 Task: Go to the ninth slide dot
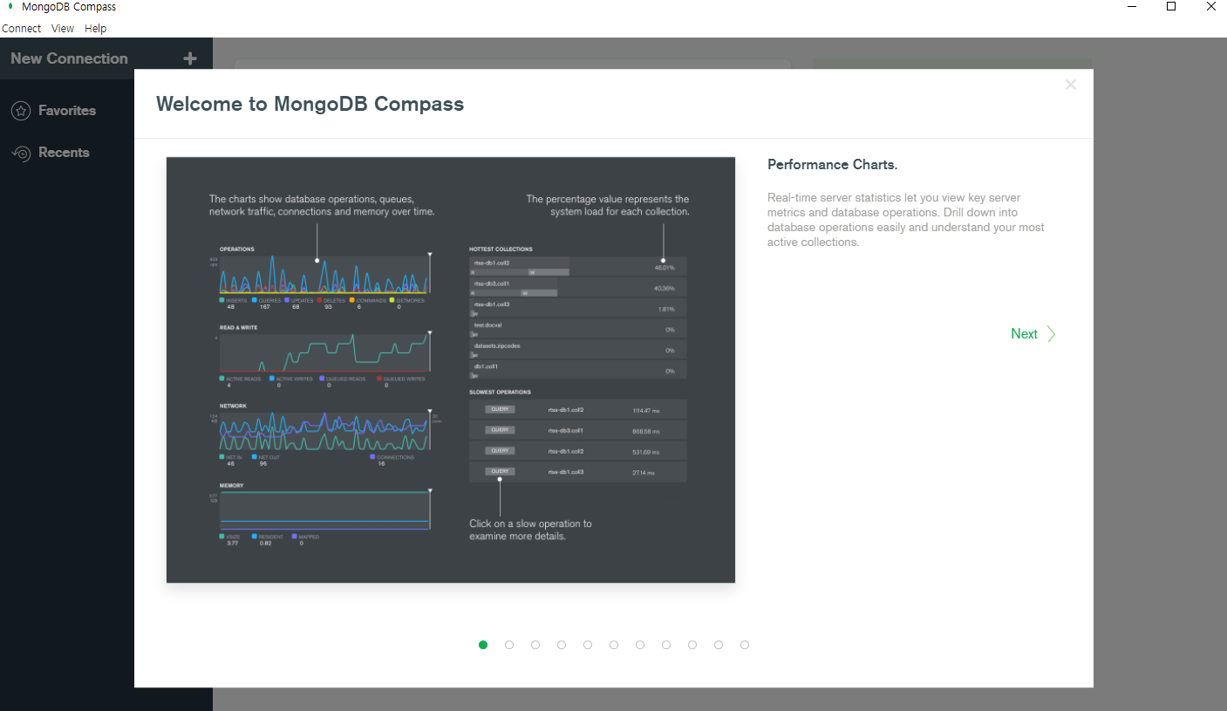tap(692, 645)
